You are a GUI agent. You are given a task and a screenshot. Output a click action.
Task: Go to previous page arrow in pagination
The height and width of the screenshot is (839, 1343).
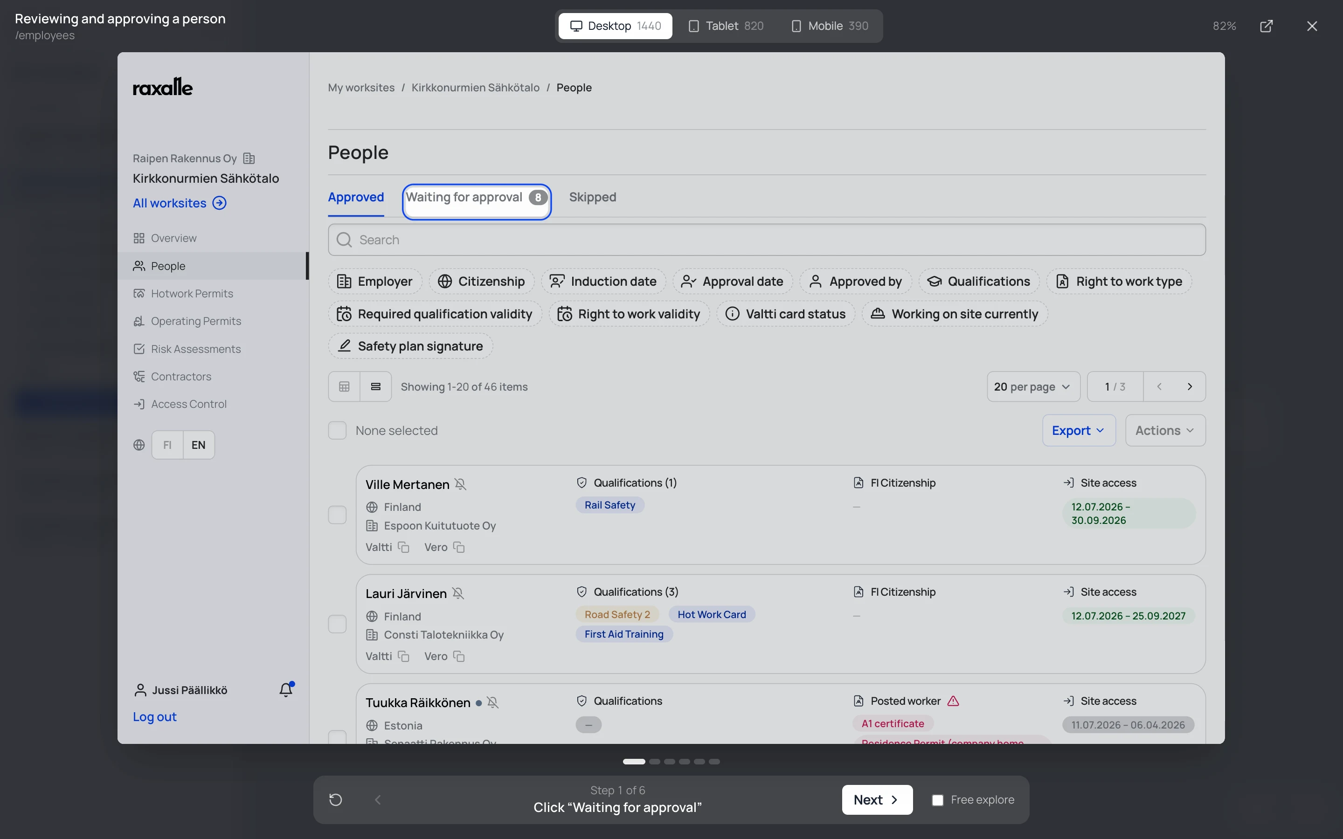pos(1159,387)
